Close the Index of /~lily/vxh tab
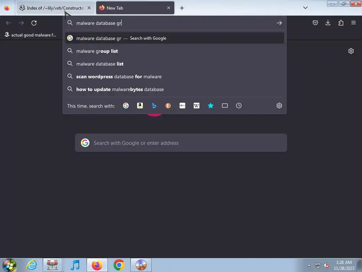362x272 pixels. [89, 8]
